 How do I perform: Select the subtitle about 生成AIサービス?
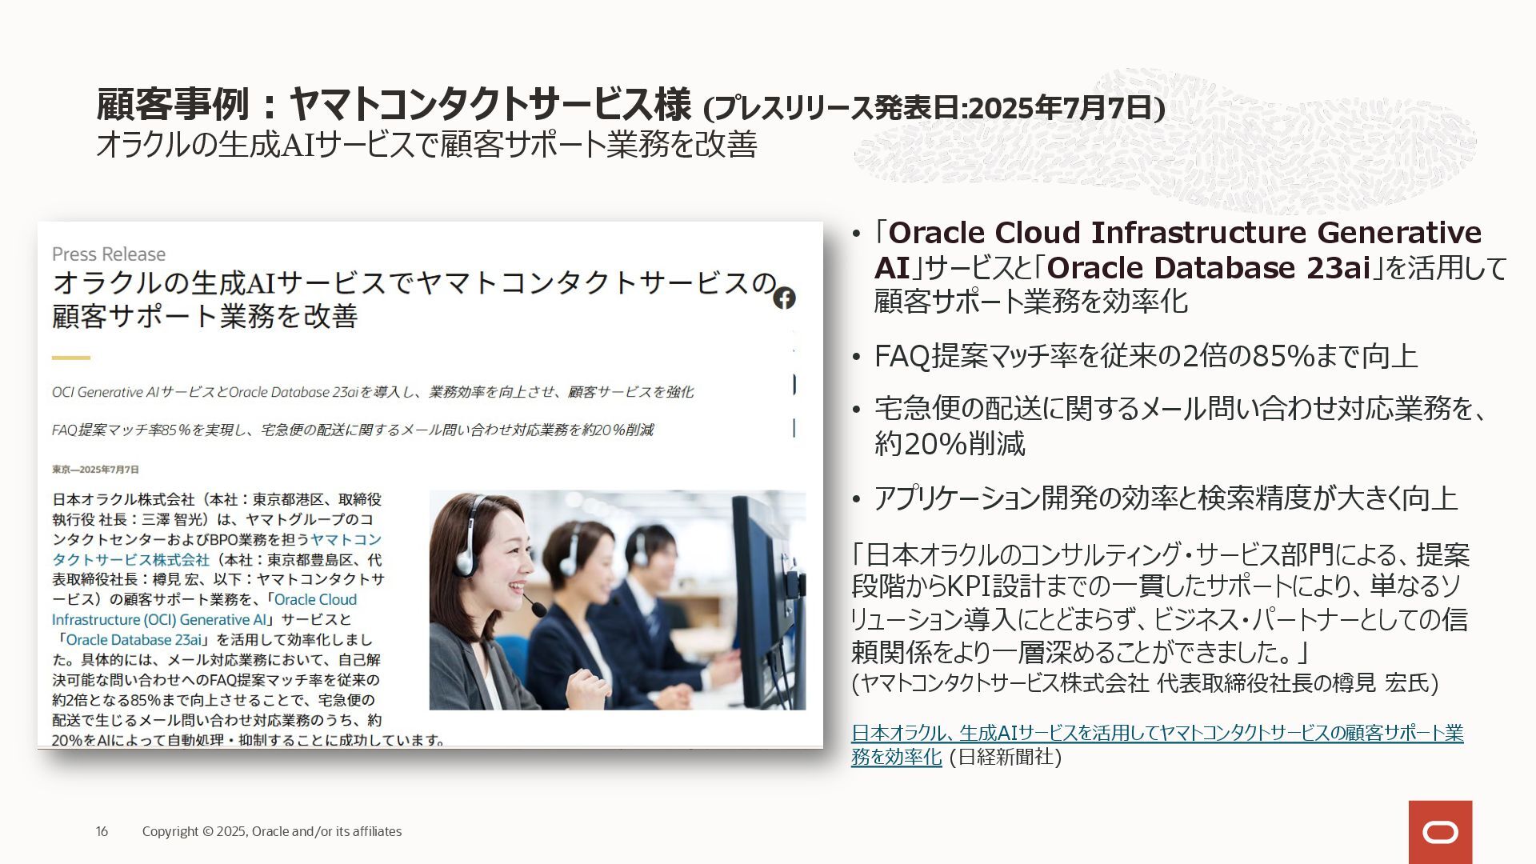pos(426,146)
